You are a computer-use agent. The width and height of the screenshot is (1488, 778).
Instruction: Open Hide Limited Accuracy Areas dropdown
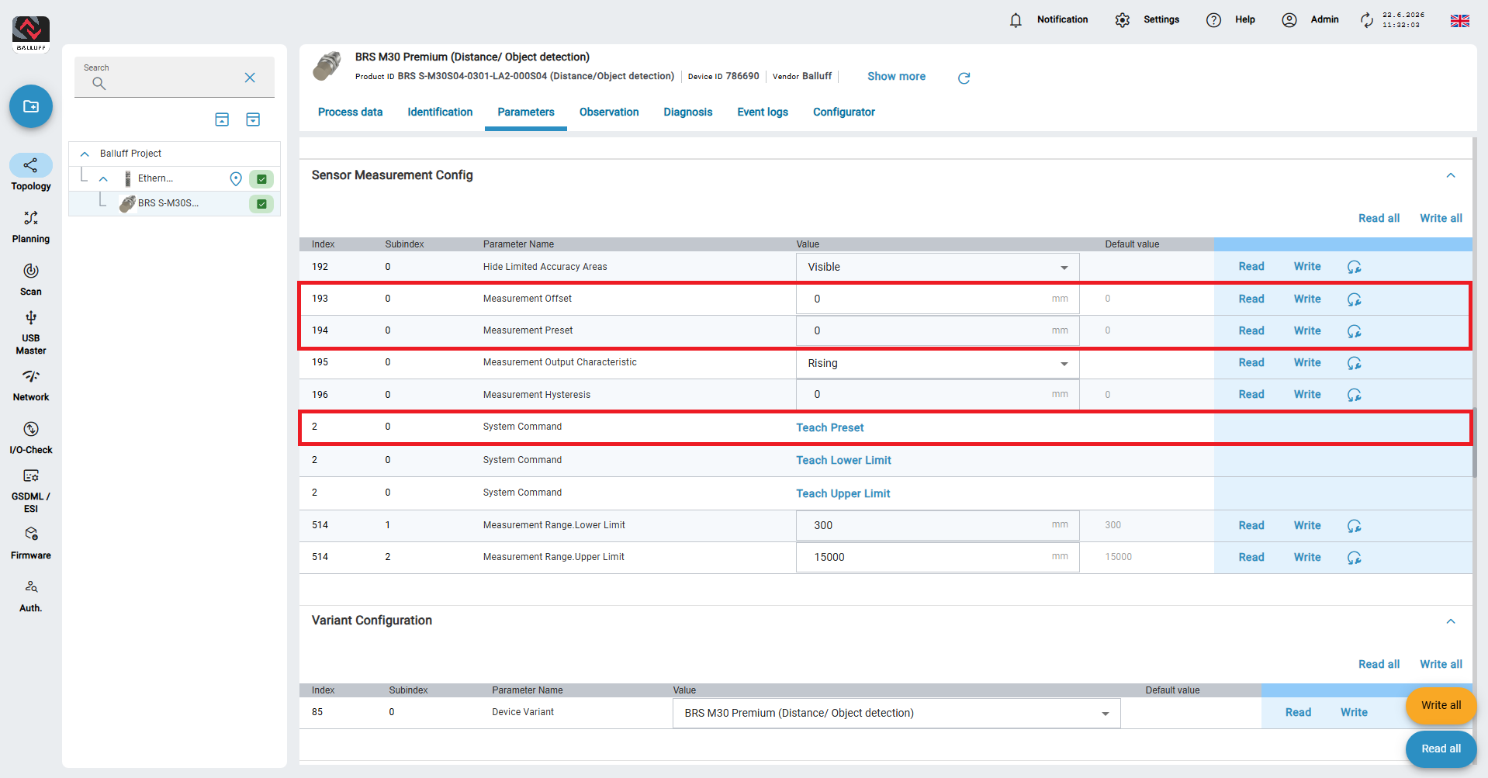point(938,267)
